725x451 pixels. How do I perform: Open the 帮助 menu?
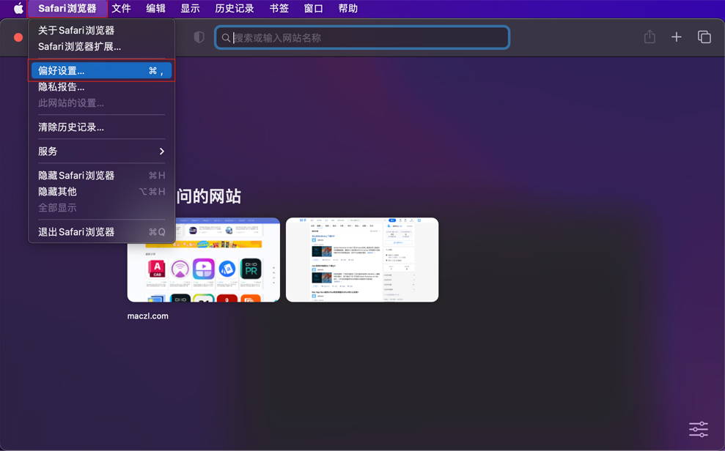pyautogui.click(x=347, y=8)
